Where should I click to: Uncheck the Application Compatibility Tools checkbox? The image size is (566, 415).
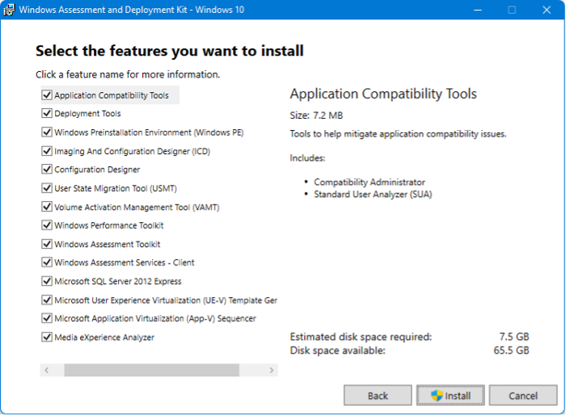pyautogui.click(x=46, y=95)
